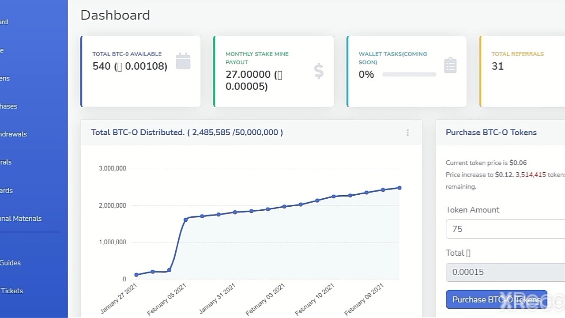Image resolution: width=565 pixels, height=318 pixels.
Task: Open Promotional Materials in the sidebar
Action: tap(21, 219)
